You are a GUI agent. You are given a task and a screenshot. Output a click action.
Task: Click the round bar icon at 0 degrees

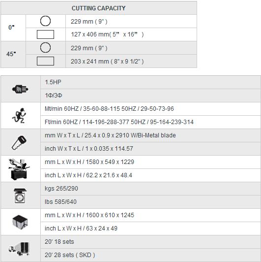point(45,21)
